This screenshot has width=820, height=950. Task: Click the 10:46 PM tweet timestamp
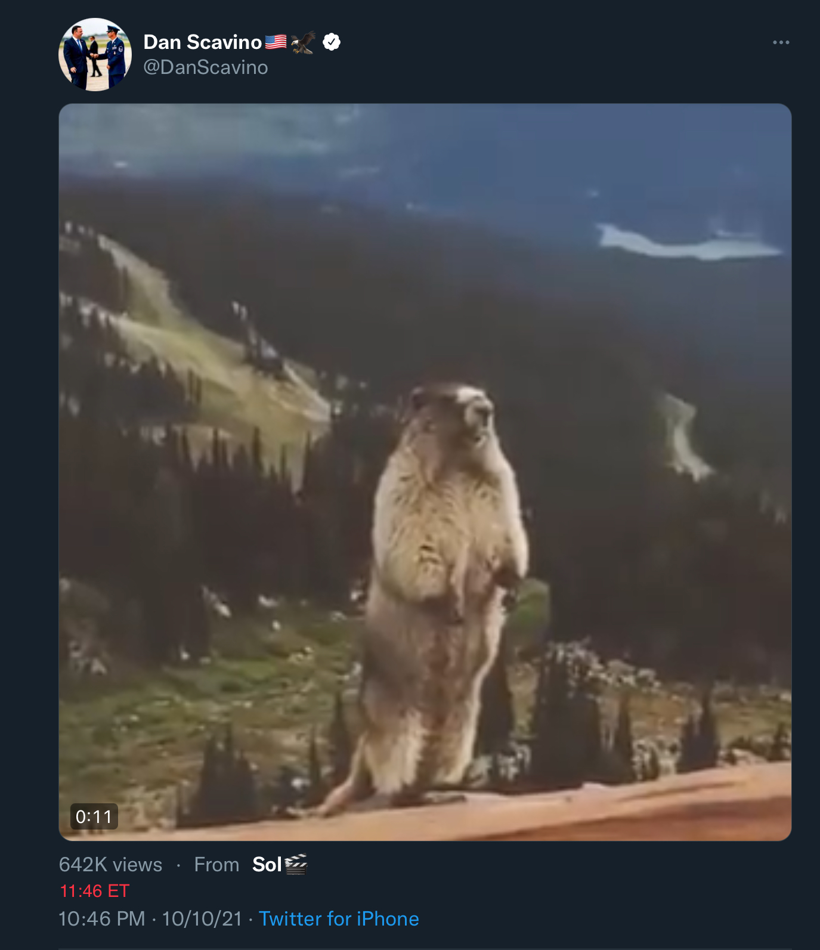(x=102, y=919)
